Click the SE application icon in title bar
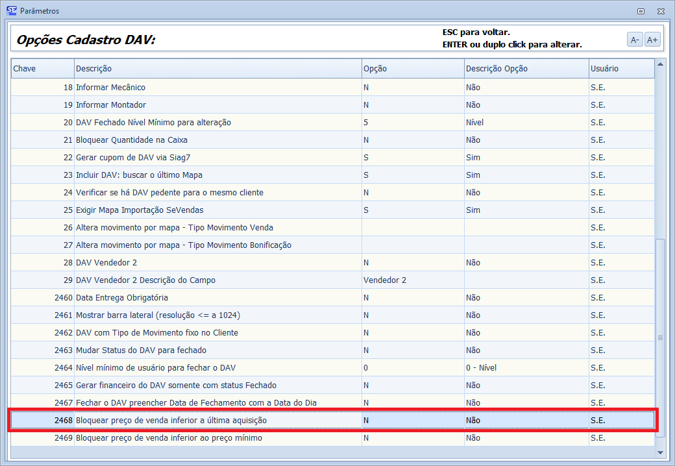The image size is (675, 466). (x=11, y=10)
